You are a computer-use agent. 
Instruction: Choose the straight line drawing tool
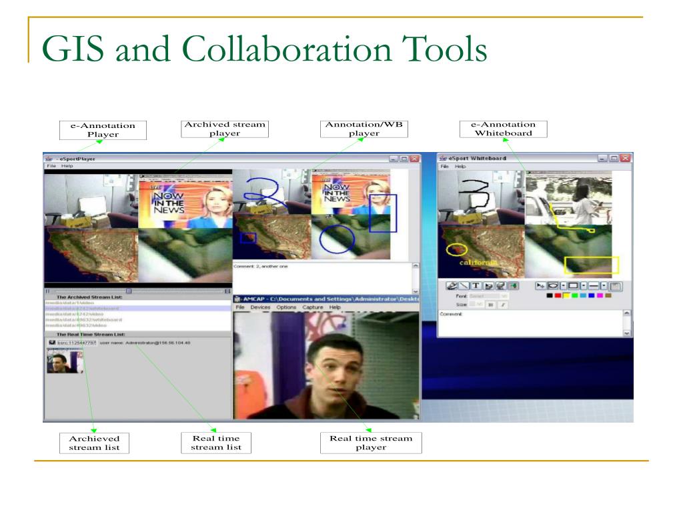[464, 285]
